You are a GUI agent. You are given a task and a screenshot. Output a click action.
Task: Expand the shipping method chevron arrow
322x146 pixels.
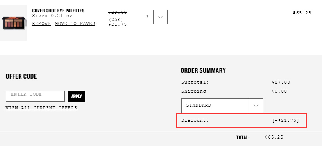256,105
